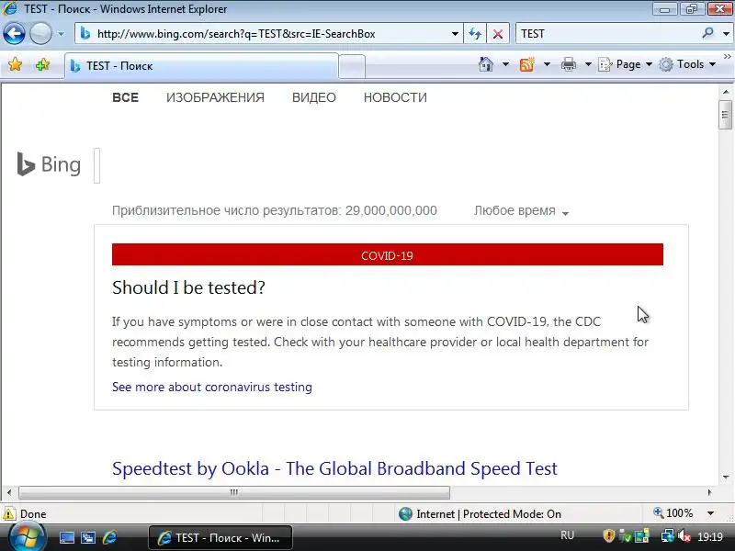Click the scroll up arrow
The image size is (735, 551).
tap(726, 92)
